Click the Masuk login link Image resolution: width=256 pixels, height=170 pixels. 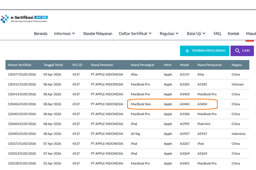251,34
